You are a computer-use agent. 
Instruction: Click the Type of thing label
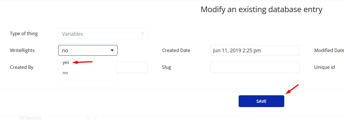pyautogui.click(x=24, y=33)
